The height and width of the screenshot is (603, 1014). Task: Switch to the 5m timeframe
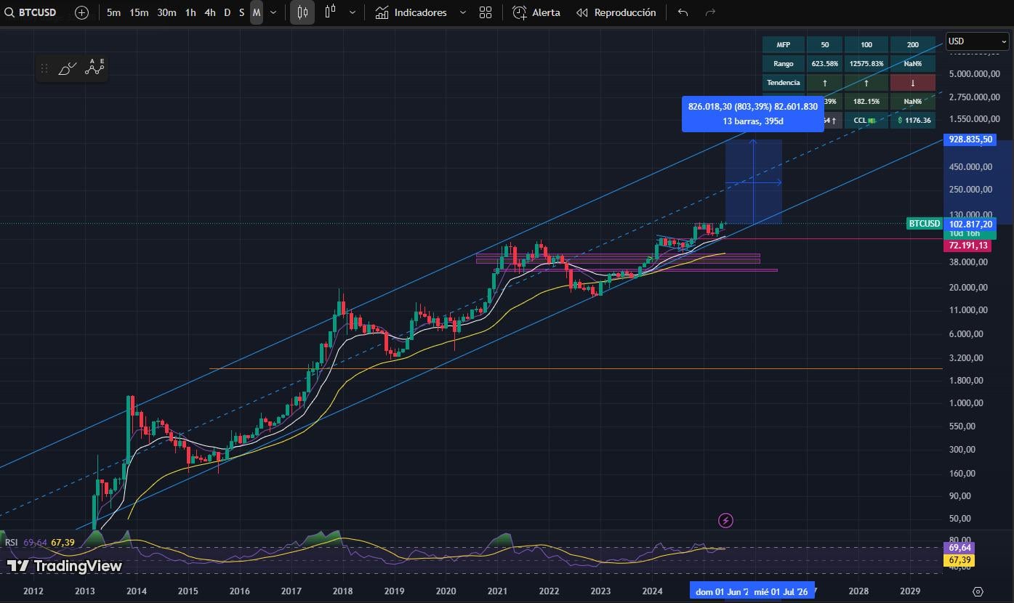pyautogui.click(x=113, y=12)
